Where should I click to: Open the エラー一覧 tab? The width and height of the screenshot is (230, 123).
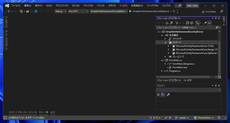[x=44, y=112]
